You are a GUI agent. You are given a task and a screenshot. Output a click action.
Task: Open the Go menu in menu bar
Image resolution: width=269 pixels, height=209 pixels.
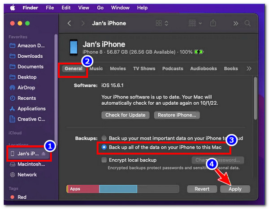[100, 8]
